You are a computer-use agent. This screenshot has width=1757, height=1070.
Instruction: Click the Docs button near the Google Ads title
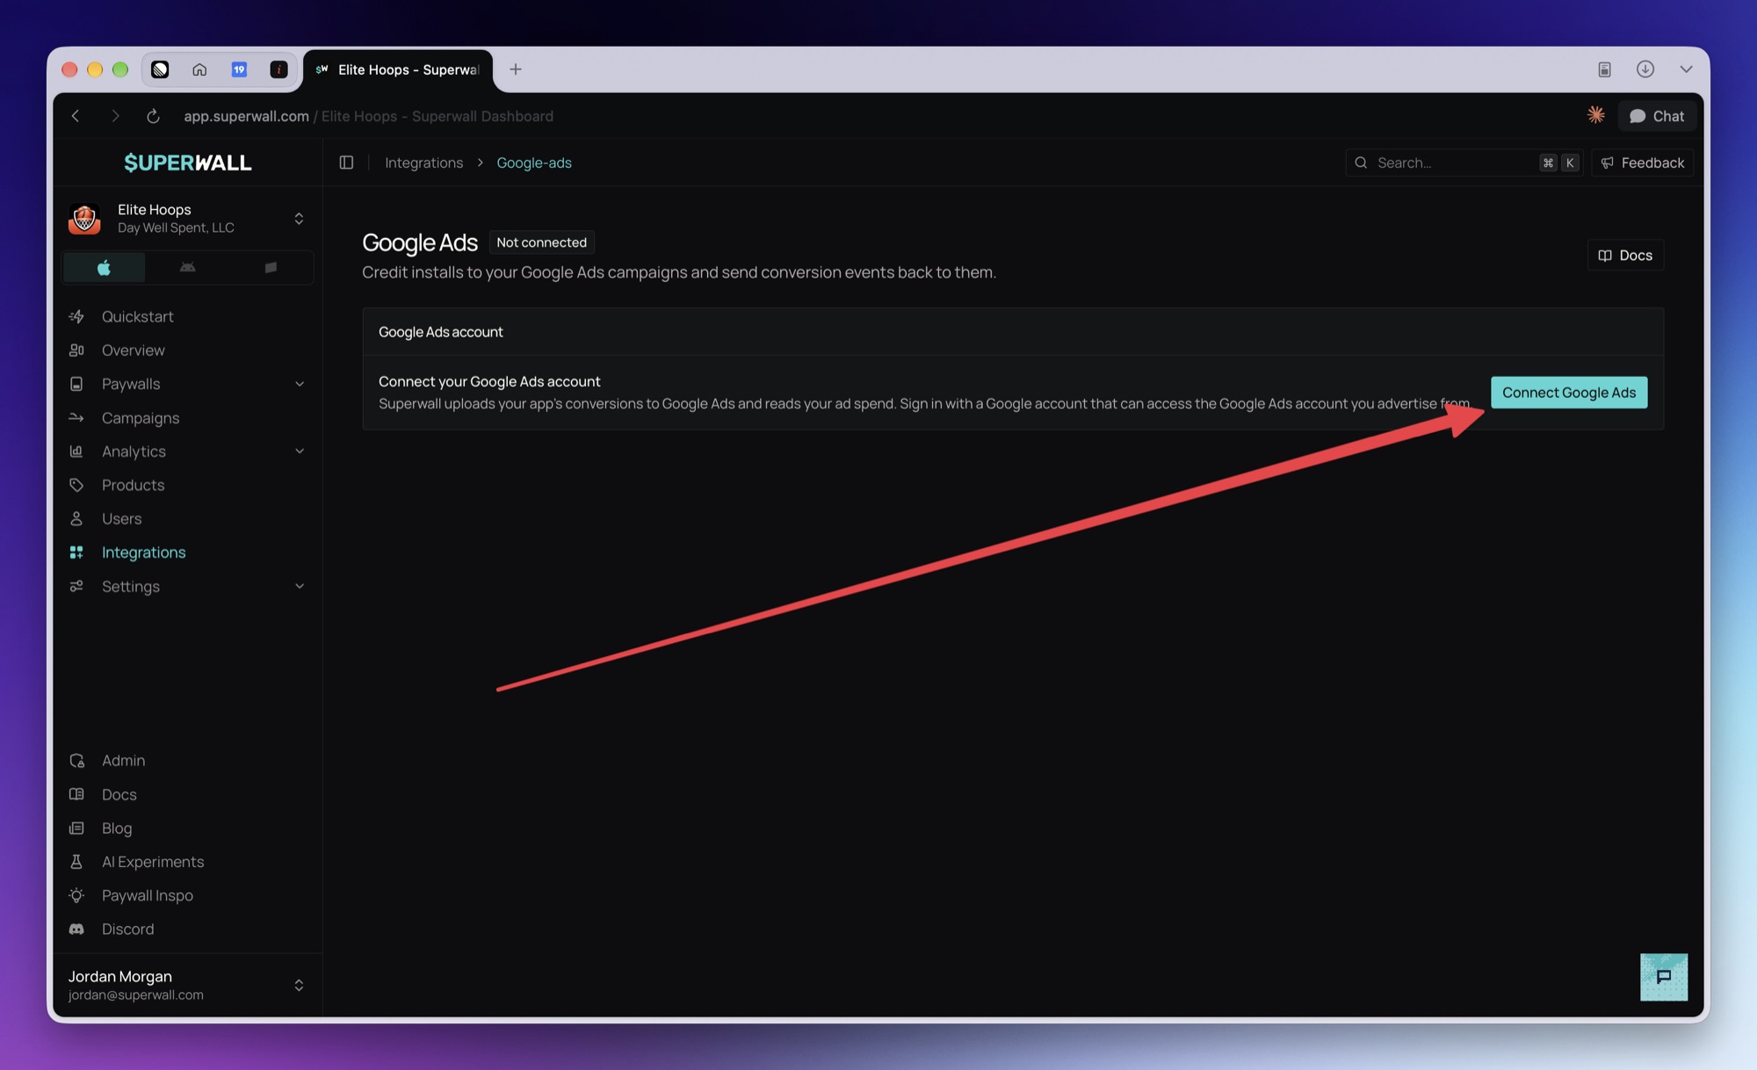tap(1625, 256)
